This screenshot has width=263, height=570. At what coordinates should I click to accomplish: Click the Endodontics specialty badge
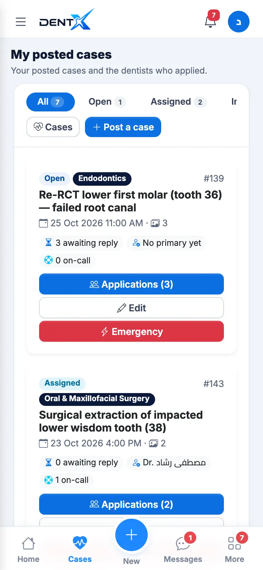(102, 179)
